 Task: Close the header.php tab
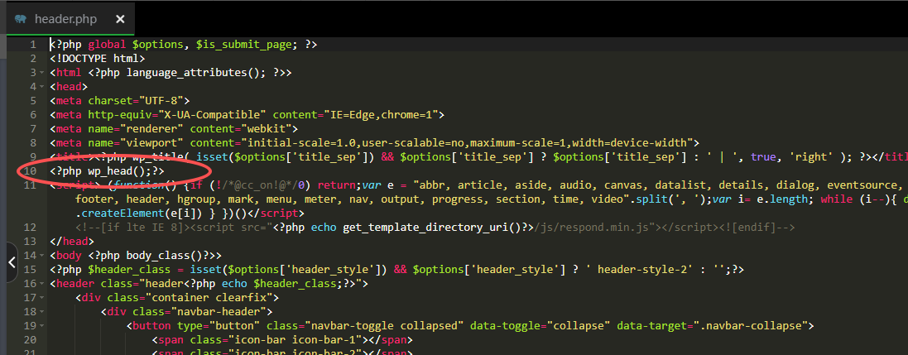[x=120, y=19]
